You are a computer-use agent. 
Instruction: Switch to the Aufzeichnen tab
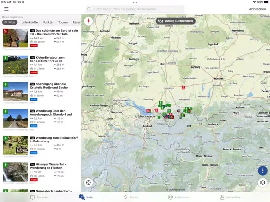point(179,197)
